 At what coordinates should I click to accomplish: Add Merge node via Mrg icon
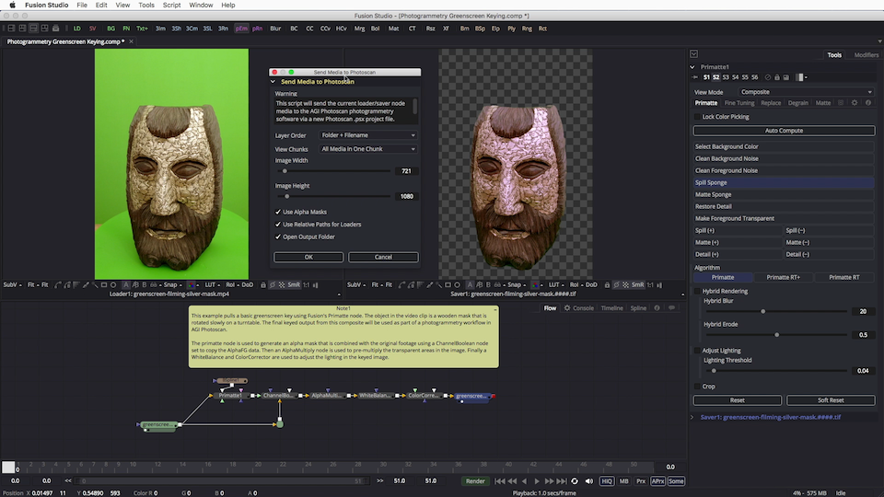click(x=359, y=29)
